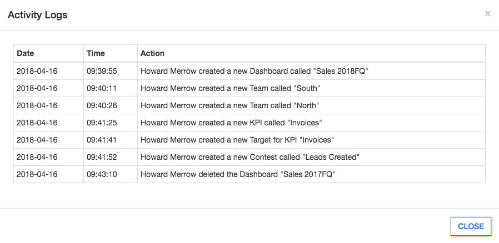Click the 09:39:55 time cell
499x243 pixels.
point(101,71)
